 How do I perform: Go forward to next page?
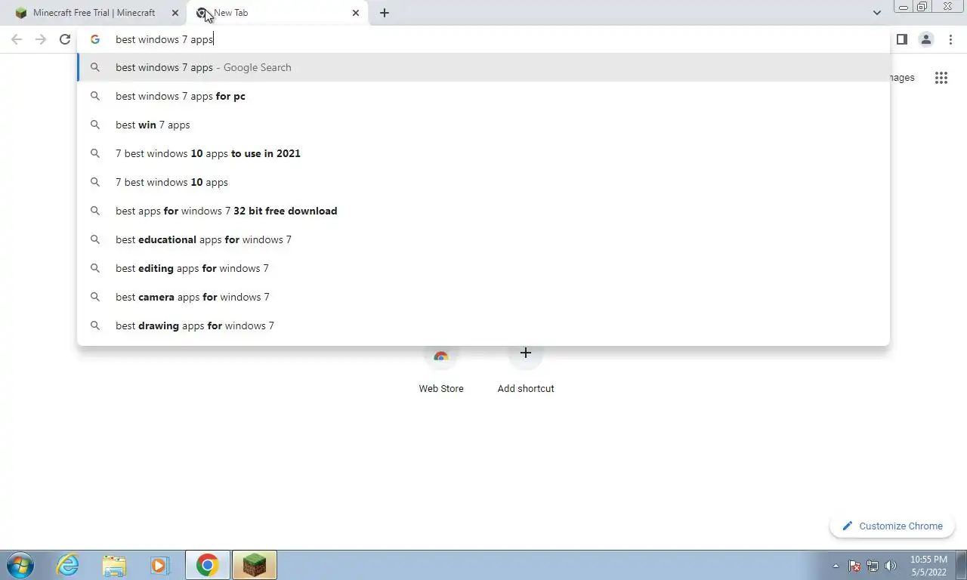[x=41, y=39]
